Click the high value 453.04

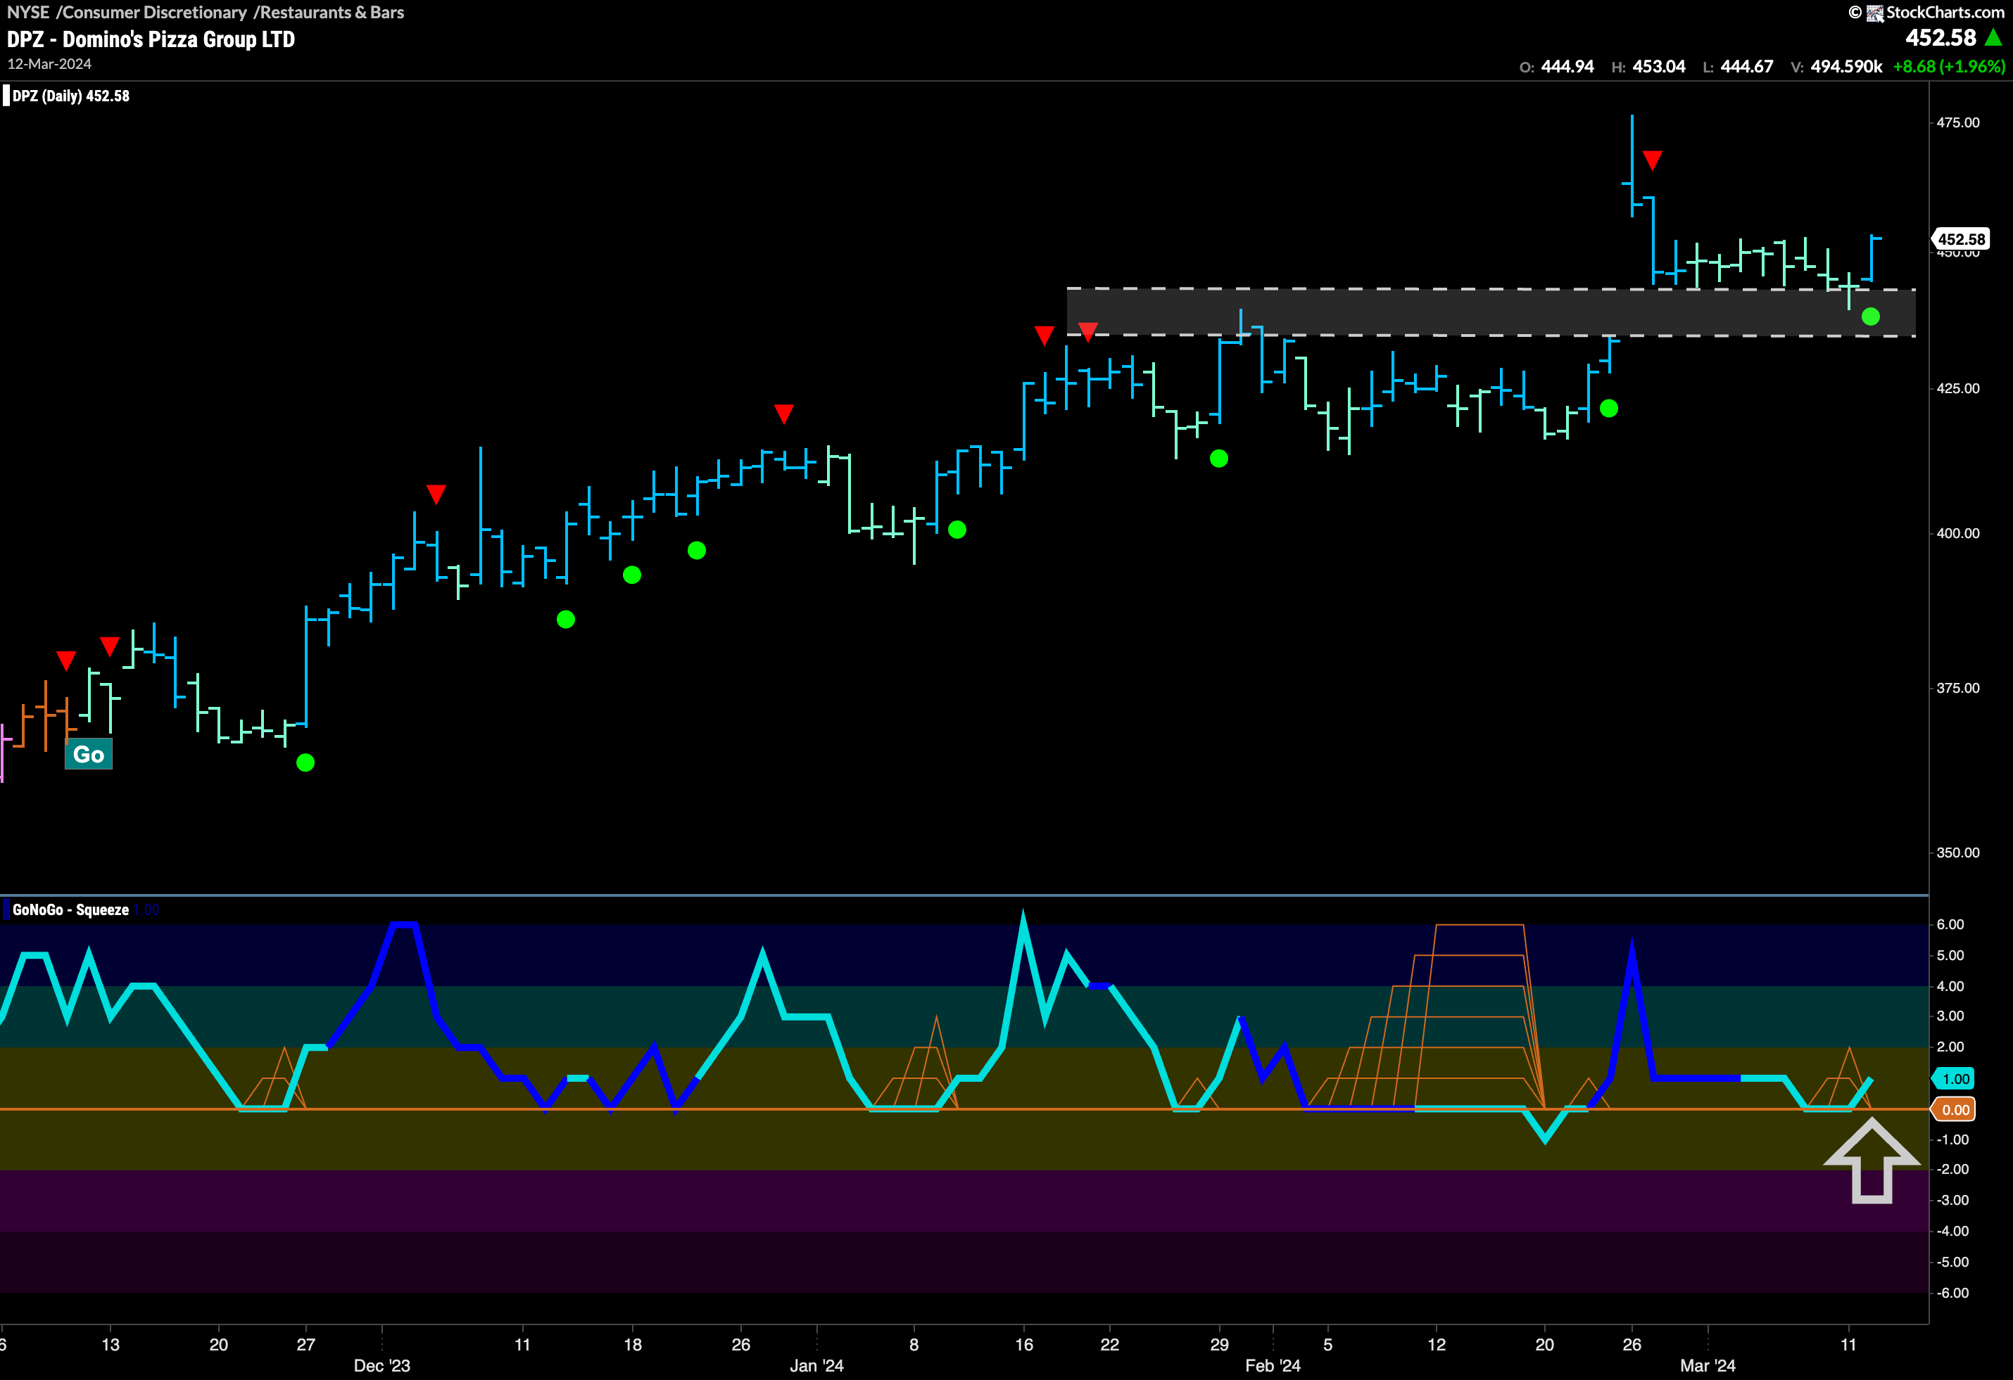coord(1659,67)
